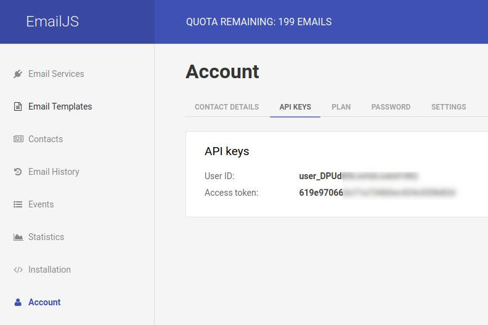Open the Email Templates menu label
The image size is (488, 325).
tap(60, 106)
